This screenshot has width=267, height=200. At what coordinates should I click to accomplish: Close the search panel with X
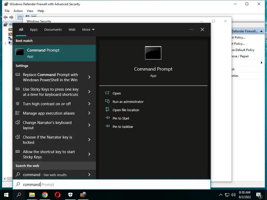202,29
